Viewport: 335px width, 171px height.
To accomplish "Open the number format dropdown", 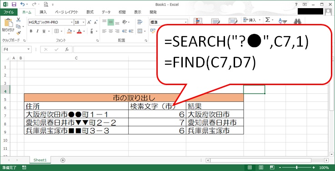I will [x=185, y=22].
